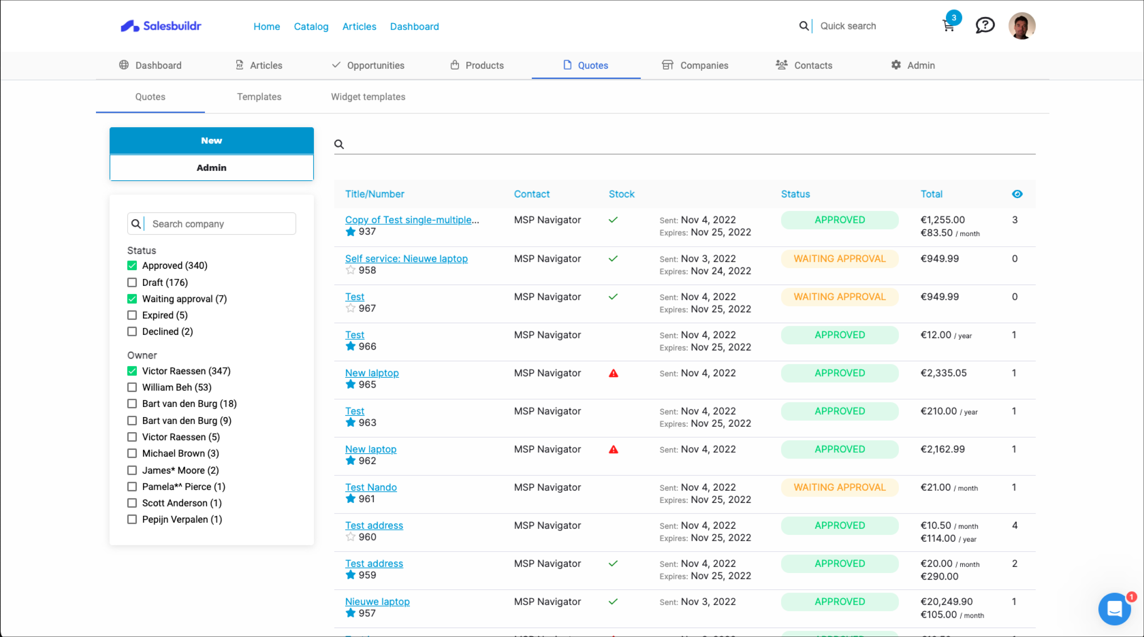Image resolution: width=1144 pixels, height=637 pixels.
Task: Click the eye/view toggle icon in quotes list
Action: click(x=1018, y=194)
